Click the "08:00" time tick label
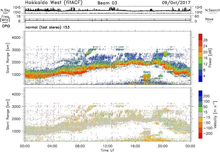 click(80, 146)
